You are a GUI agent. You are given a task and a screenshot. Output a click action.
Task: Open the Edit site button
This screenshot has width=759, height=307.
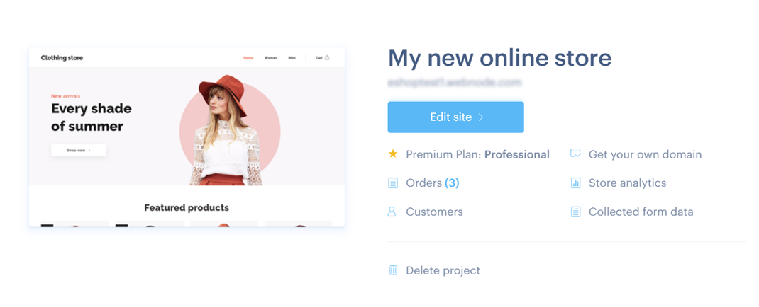tap(455, 117)
